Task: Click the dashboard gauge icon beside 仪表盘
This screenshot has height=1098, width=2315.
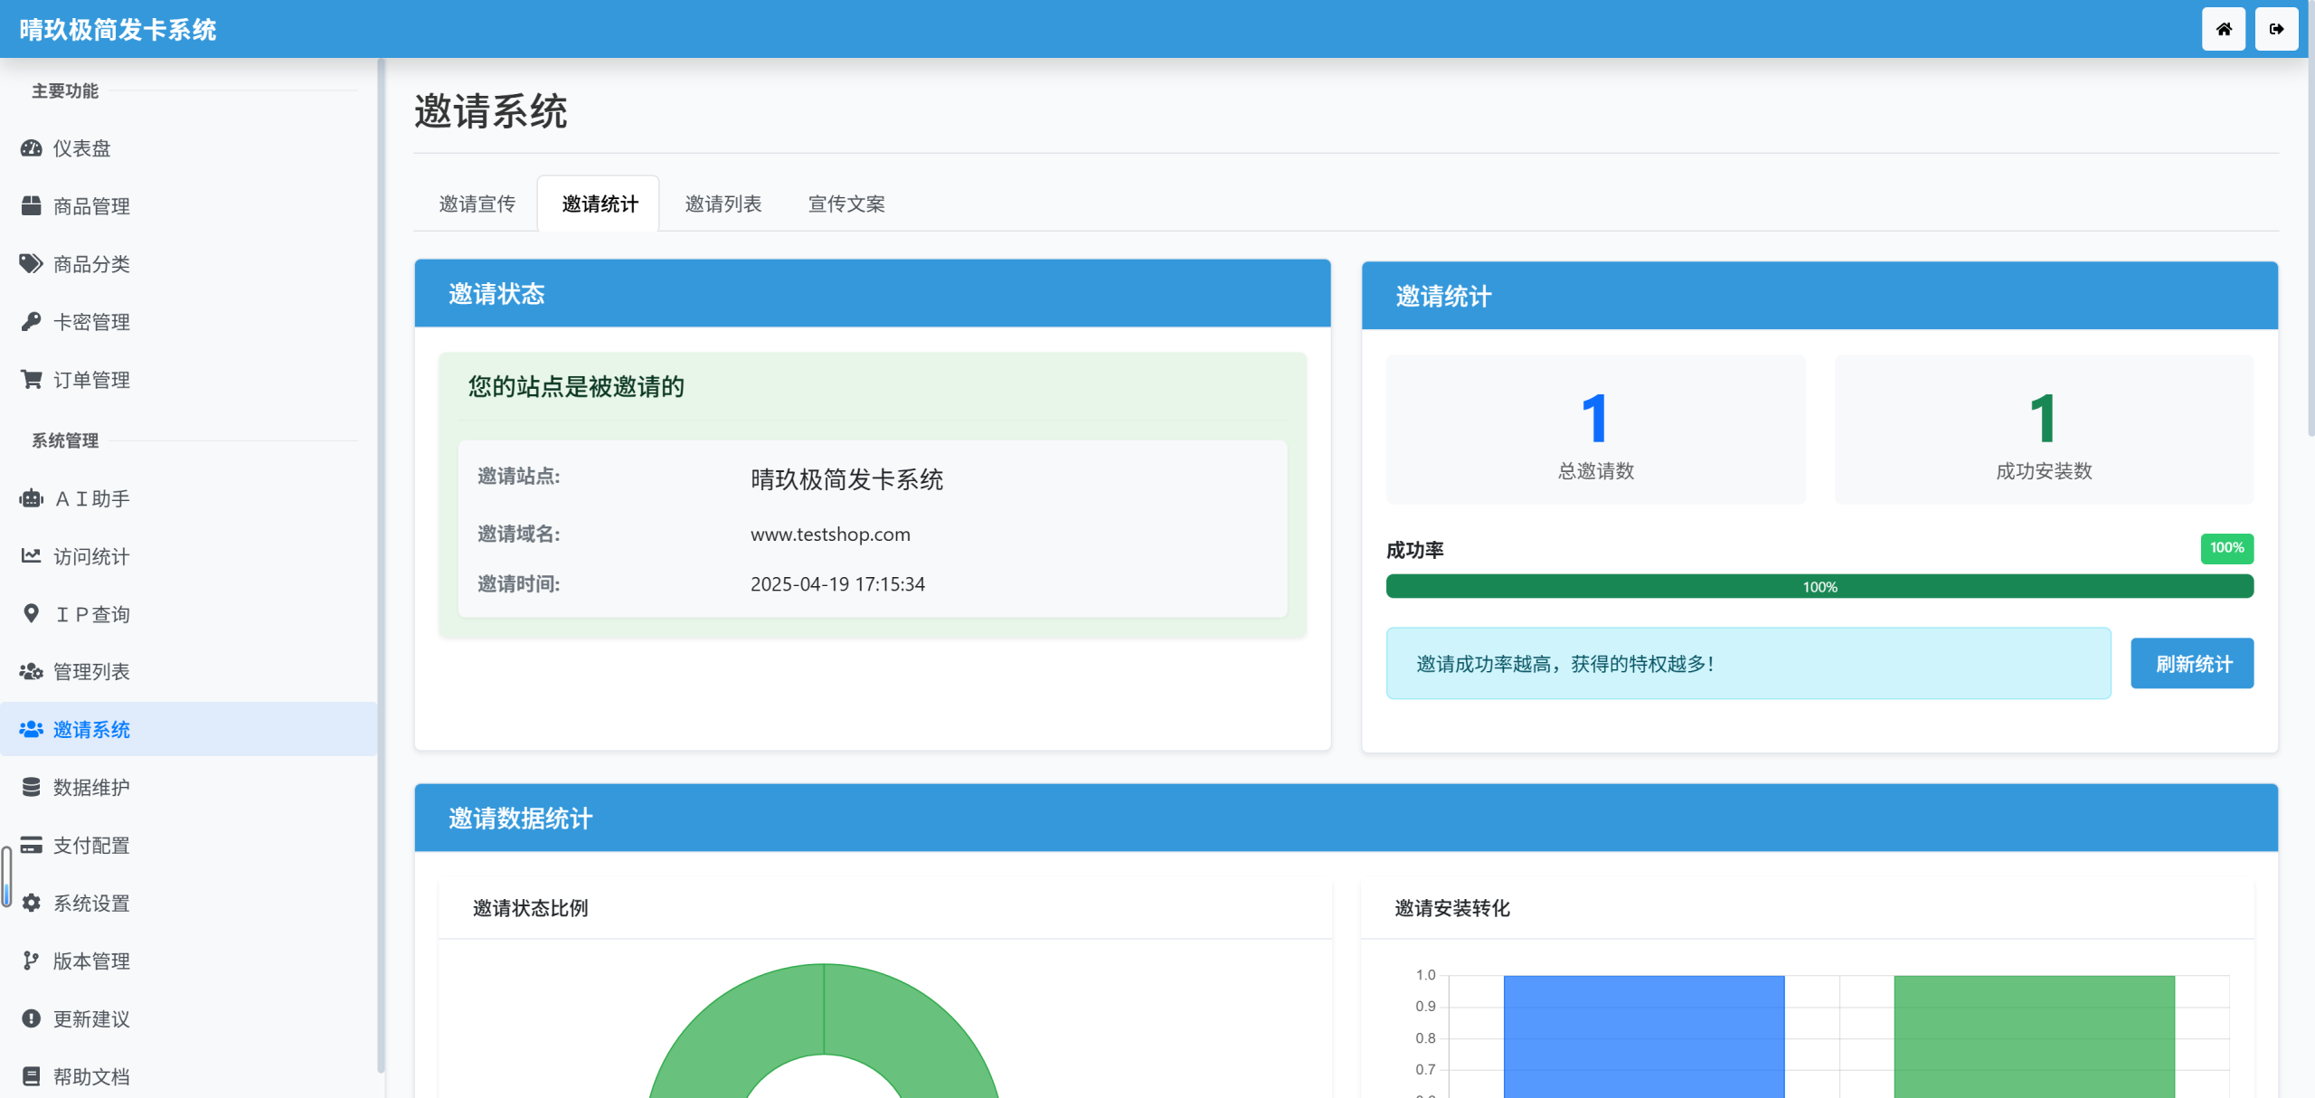Action: tap(32, 148)
